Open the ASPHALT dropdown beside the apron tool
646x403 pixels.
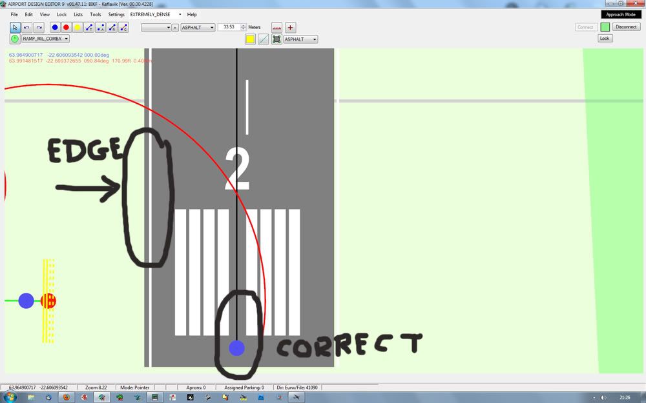point(300,39)
